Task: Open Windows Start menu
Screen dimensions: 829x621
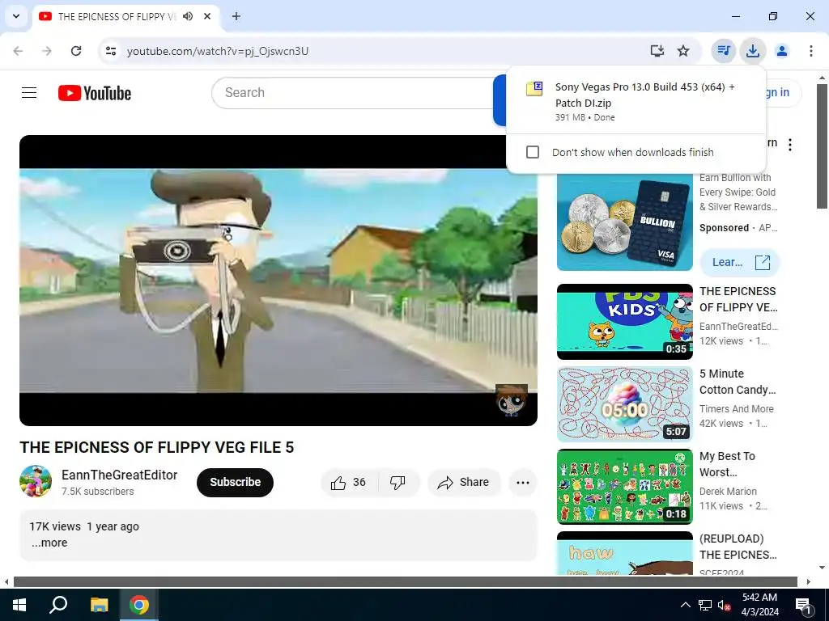Action: tap(19, 605)
